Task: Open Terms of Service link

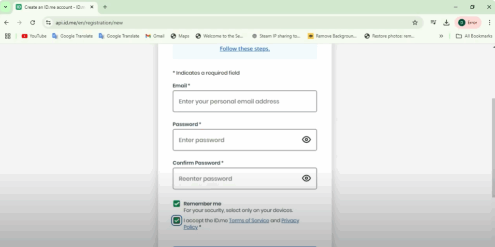Action: [x=249, y=220]
